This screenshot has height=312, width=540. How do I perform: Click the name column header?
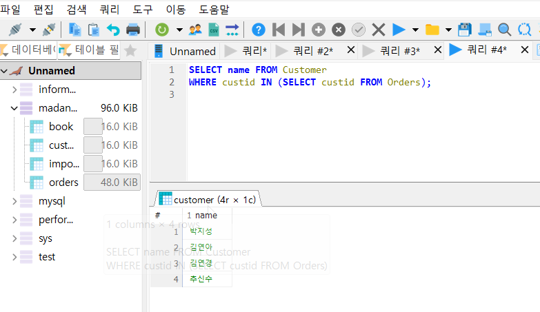click(207, 216)
